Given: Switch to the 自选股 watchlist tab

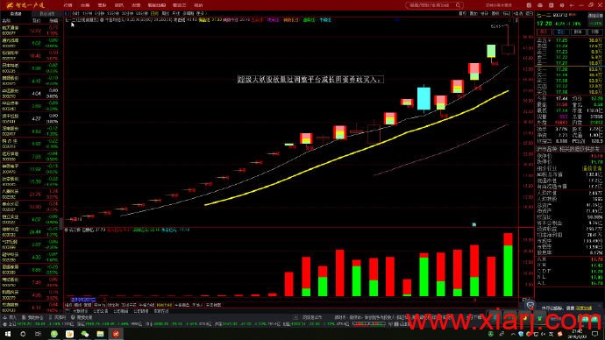Looking at the screenshot, I should 16,14.
